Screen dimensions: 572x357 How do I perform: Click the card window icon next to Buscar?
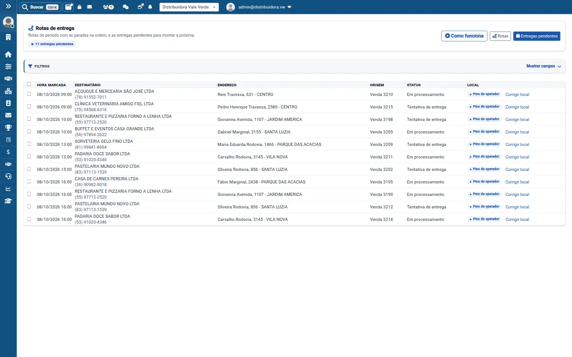click(x=68, y=7)
